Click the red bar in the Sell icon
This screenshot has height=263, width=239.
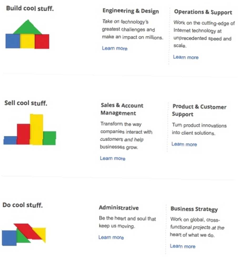(x=23, y=134)
